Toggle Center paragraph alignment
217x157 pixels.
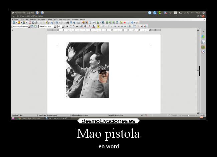point(119,26)
